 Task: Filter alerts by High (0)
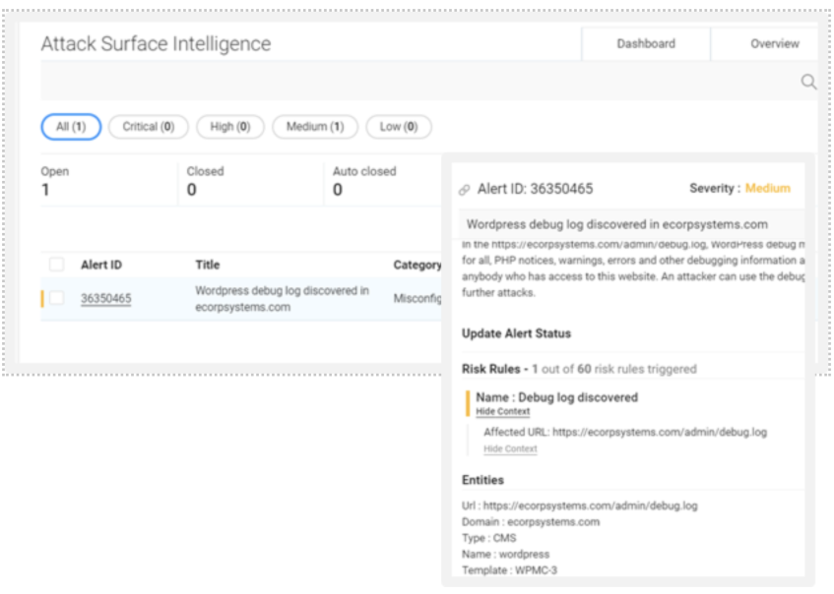pyautogui.click(x=230, y=127)
